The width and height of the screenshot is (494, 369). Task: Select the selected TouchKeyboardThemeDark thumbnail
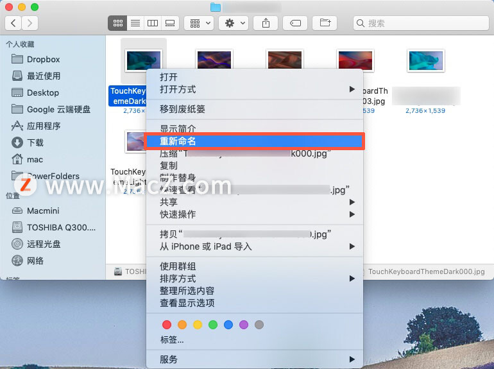coord(143,60)
